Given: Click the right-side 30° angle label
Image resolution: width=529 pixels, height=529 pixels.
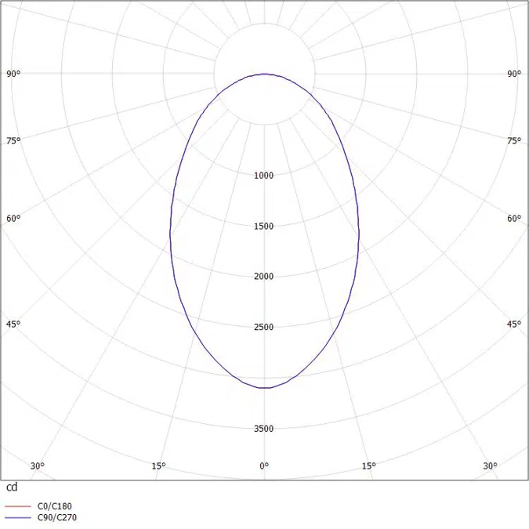Looking at the screenshot, I should tap(490, 466).
